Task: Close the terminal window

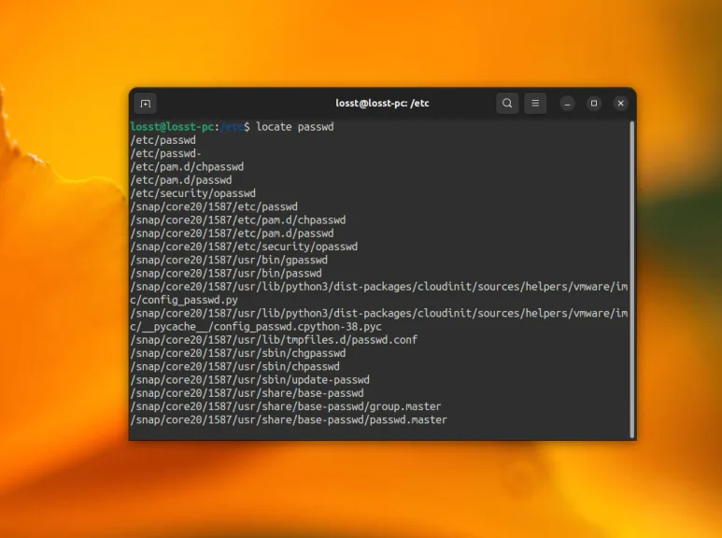Action: click(x=621, y=103)
